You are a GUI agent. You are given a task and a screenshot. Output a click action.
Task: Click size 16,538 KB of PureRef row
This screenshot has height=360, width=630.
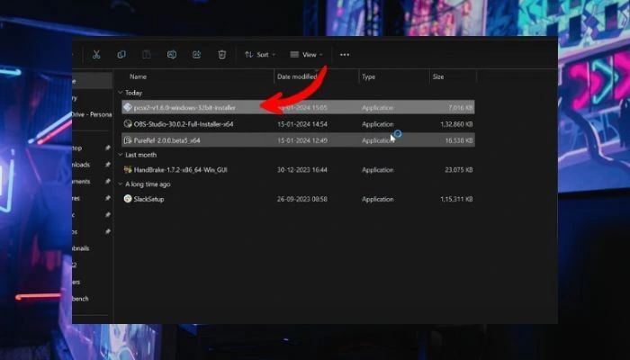coord(459,140)
